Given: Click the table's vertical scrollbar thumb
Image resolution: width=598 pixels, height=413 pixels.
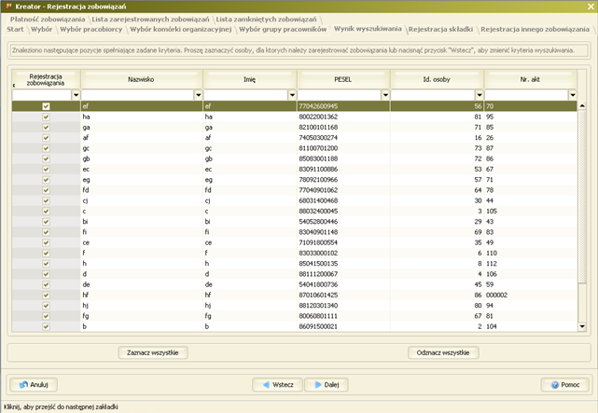Looking at the screenshot, I should click(x=582, y=196).
